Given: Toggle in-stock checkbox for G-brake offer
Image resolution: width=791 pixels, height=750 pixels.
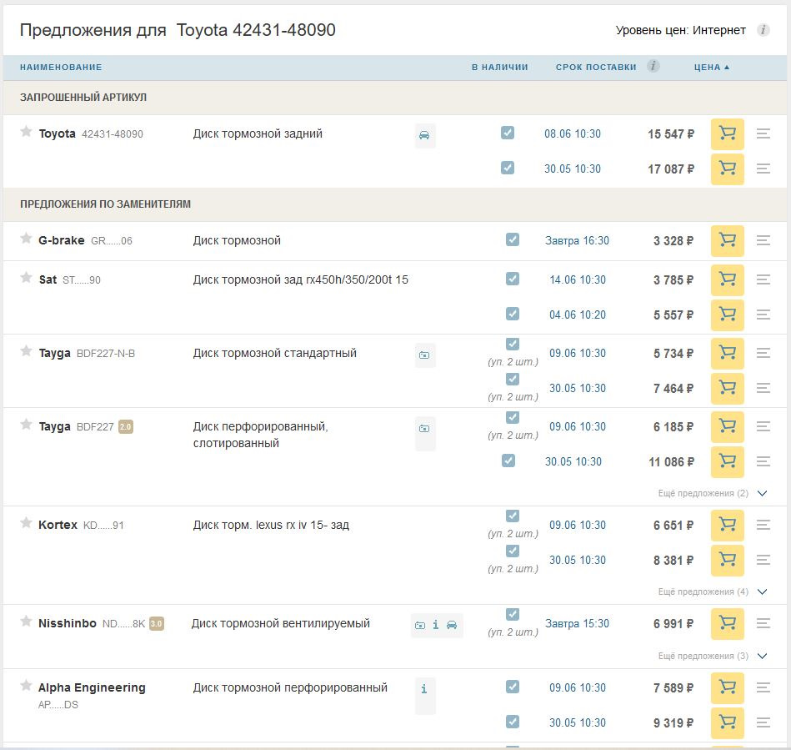Looking at the screenshot, I should 513,239.
